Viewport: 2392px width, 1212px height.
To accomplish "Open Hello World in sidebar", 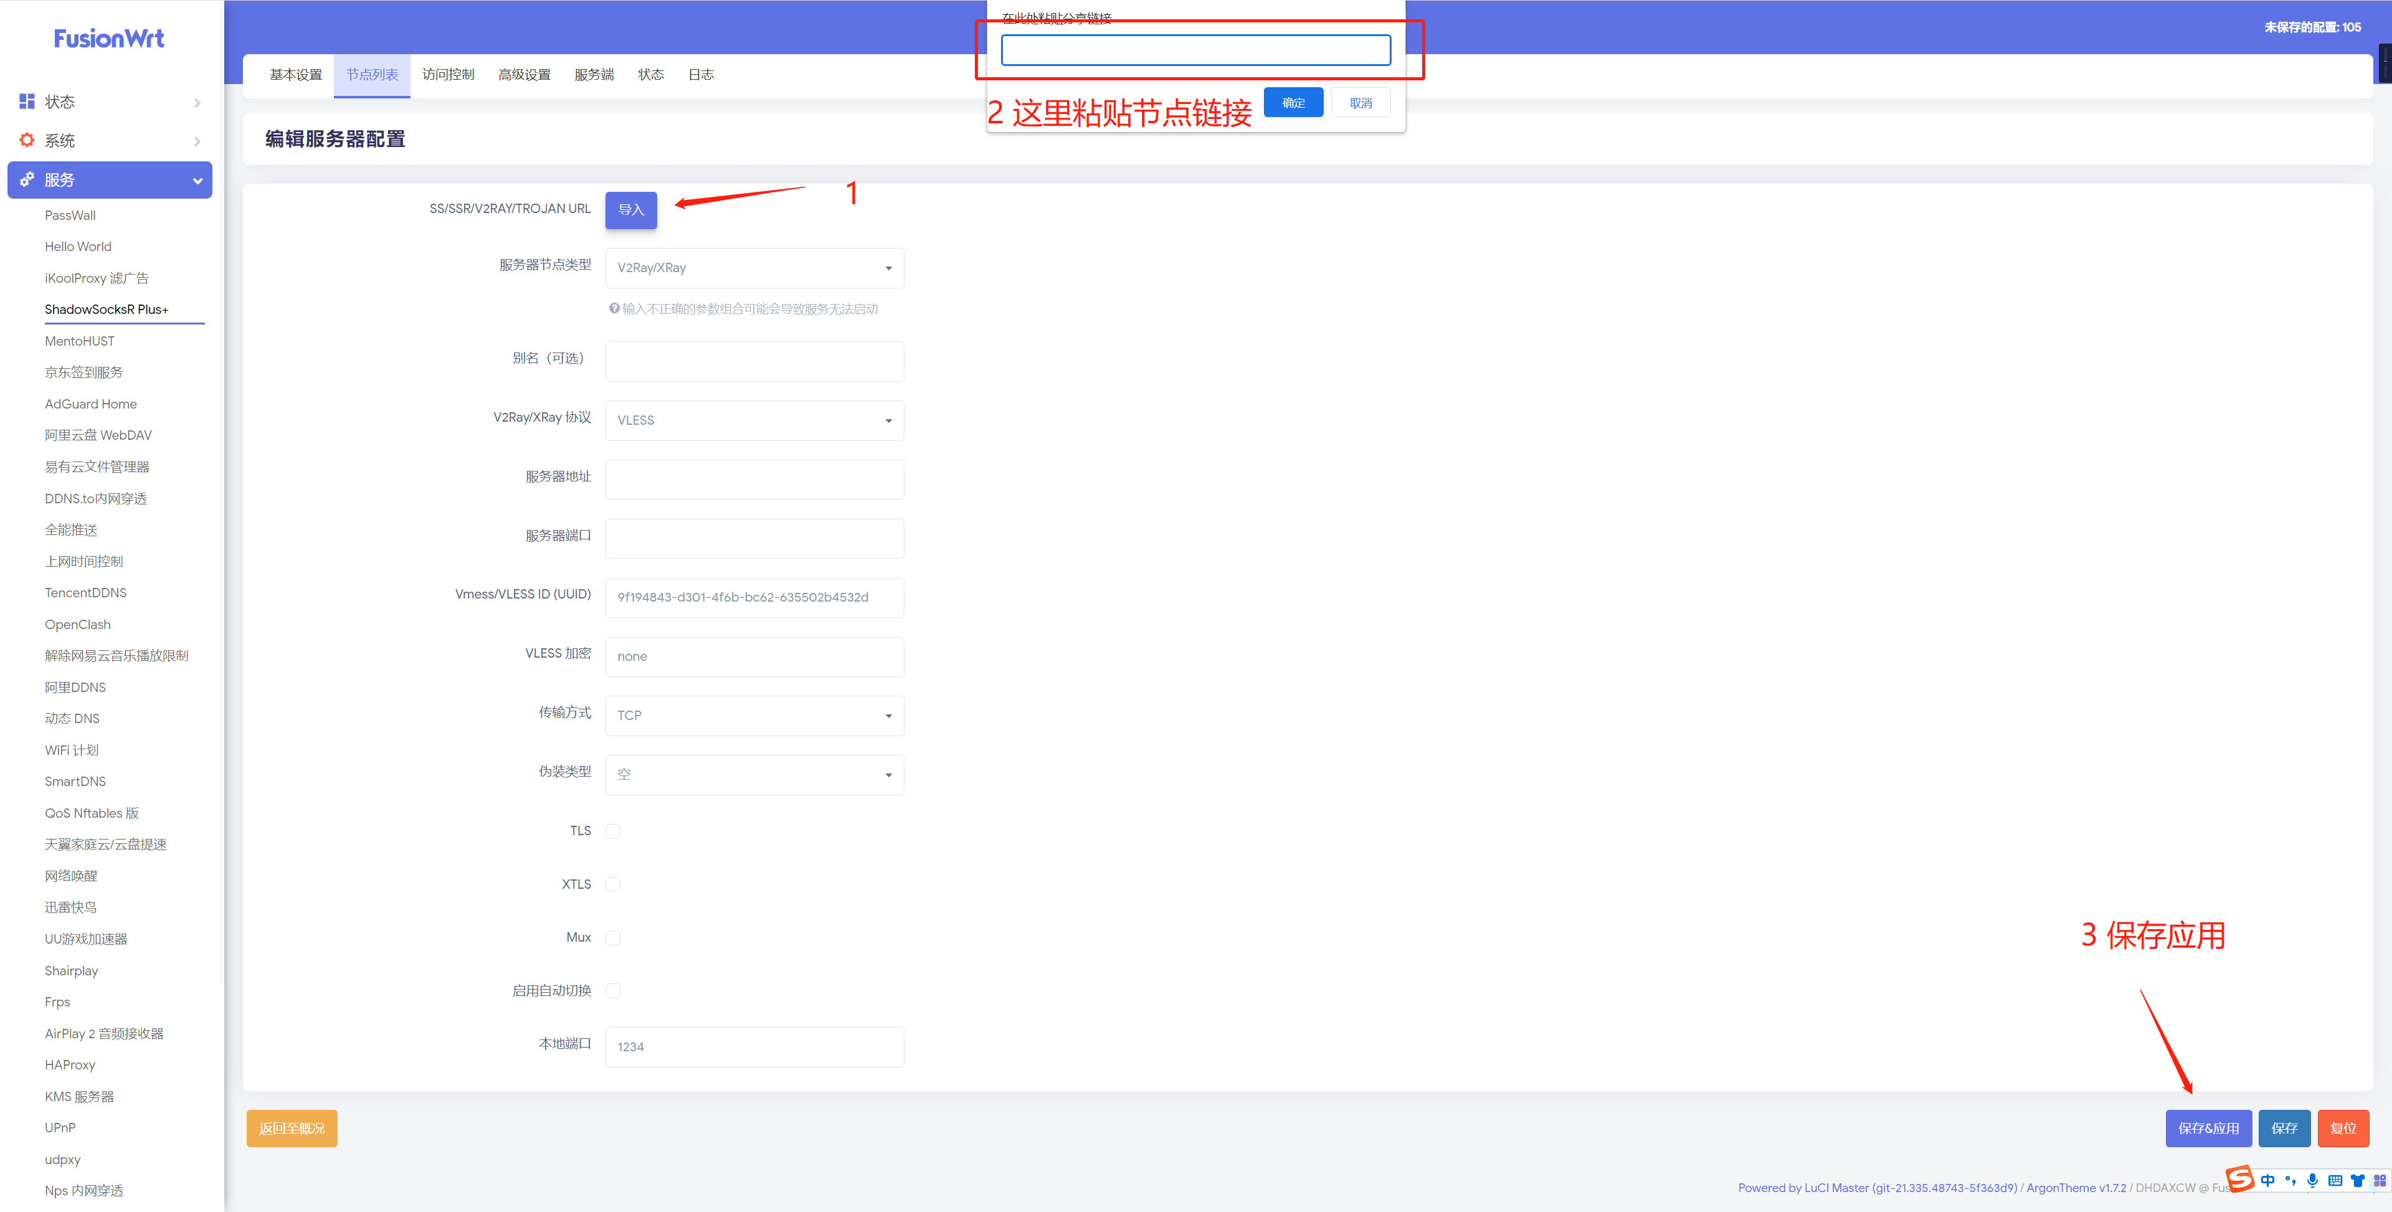I will 78,247.
